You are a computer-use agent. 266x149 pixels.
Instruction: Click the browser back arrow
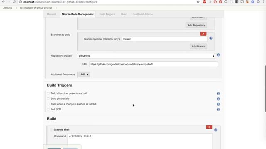click(3, 2)
